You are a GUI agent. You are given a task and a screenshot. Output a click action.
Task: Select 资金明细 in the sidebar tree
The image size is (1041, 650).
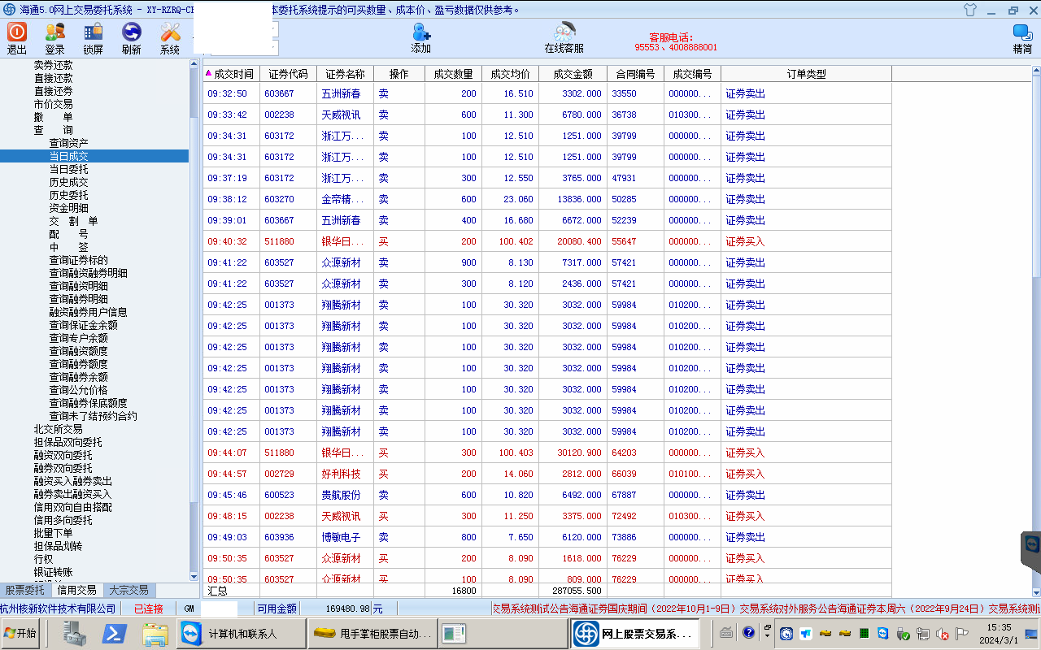tap(69, 208)
